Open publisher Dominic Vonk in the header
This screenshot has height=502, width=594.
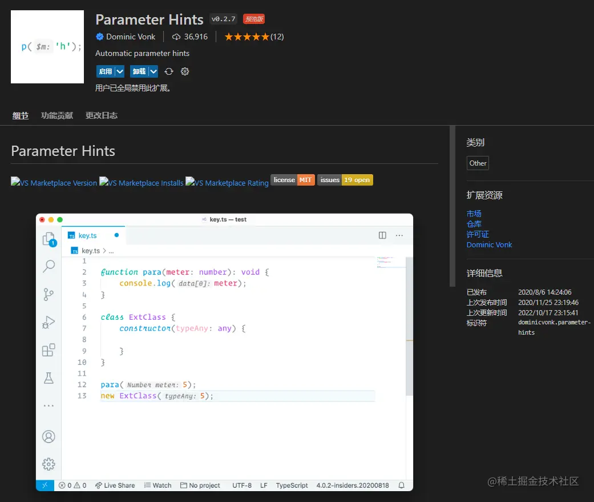point(131,37)
